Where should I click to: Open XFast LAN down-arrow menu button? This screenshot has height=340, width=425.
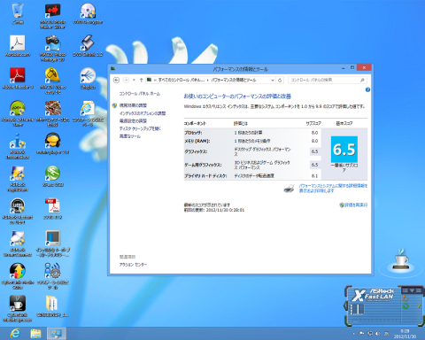[x=412, y=290]
